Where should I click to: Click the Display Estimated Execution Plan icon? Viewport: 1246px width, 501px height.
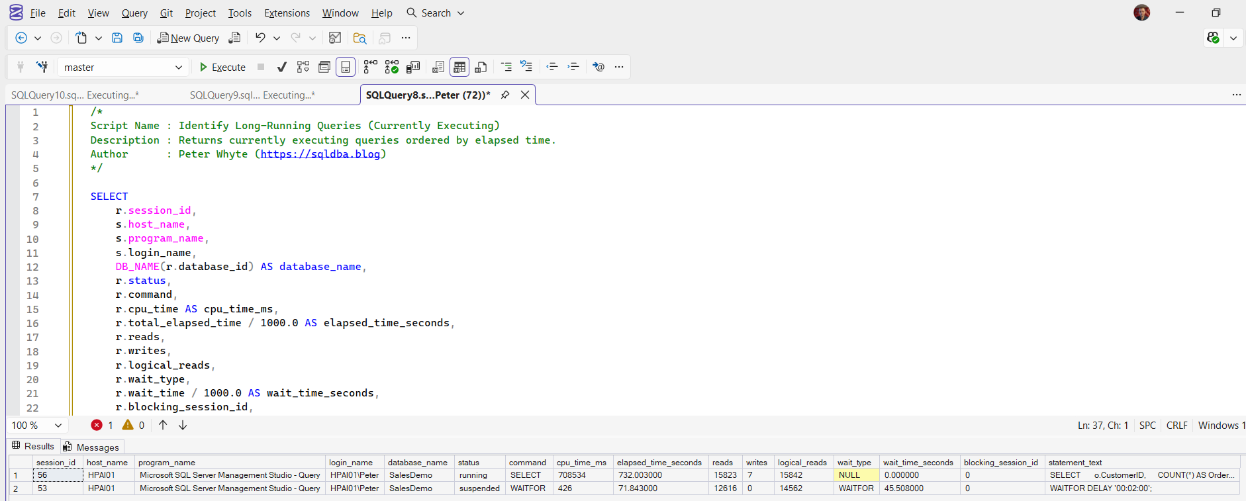(x=303, y=67)
